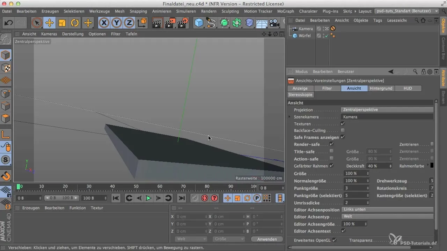The image size is (447, 251).
Task: Select the Rotate tool
Action: (75, 23)
